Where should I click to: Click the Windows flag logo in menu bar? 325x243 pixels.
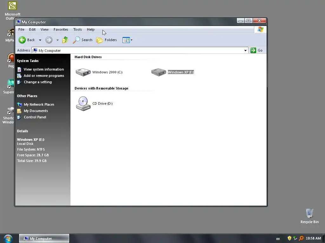[x=260, y=29]
